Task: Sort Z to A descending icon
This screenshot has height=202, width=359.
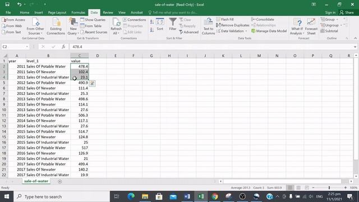Action: pyautogui.click(x=152, y=30)
